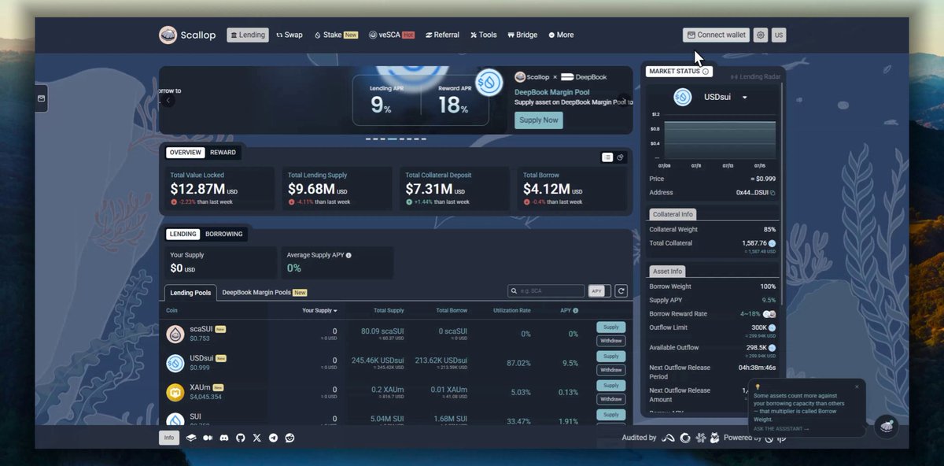
Task: Open the Telegram icon in footer
Action: (273, 438)
